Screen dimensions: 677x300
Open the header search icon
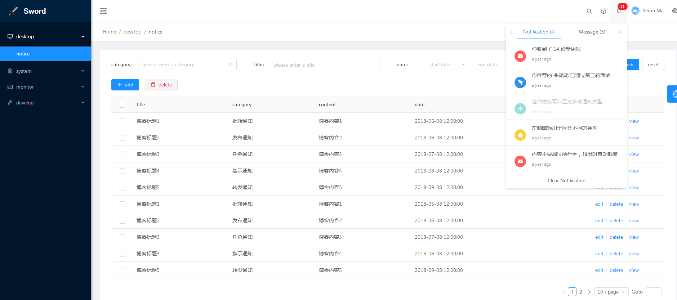(x=589, y=11)
